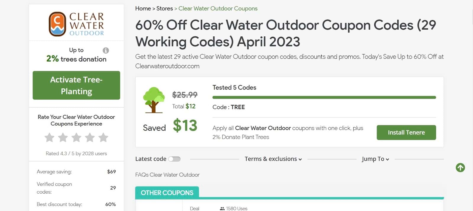Select the third rating star
This screenshot has width=473, height=211.
pyautogui.click(x=76, y=137)
